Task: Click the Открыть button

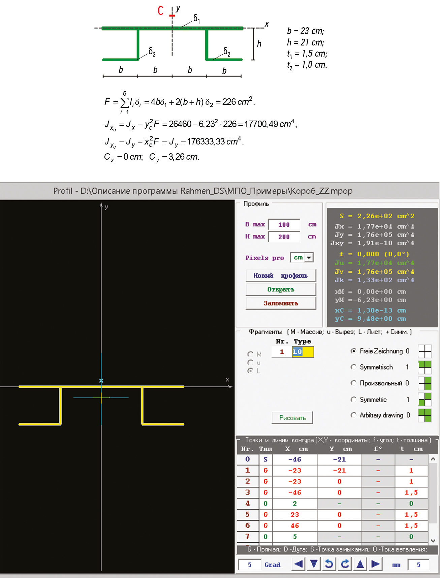Action: 281,289
